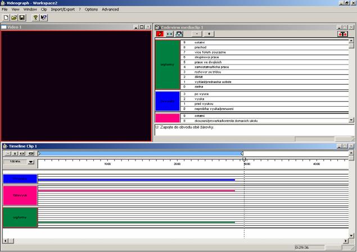Select code 'skupinova prace'
This screenshot has height=252, width=357.
(x=265, y=57)
